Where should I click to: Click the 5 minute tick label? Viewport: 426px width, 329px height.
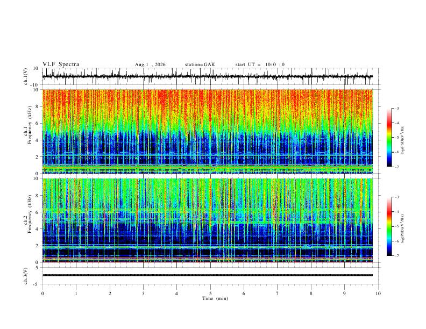pyautogui.click(x=210, y=294)
